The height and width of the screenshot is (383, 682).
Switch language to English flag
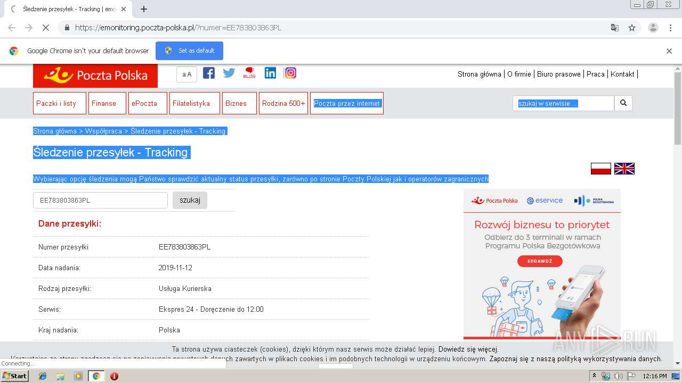point(624,169)
